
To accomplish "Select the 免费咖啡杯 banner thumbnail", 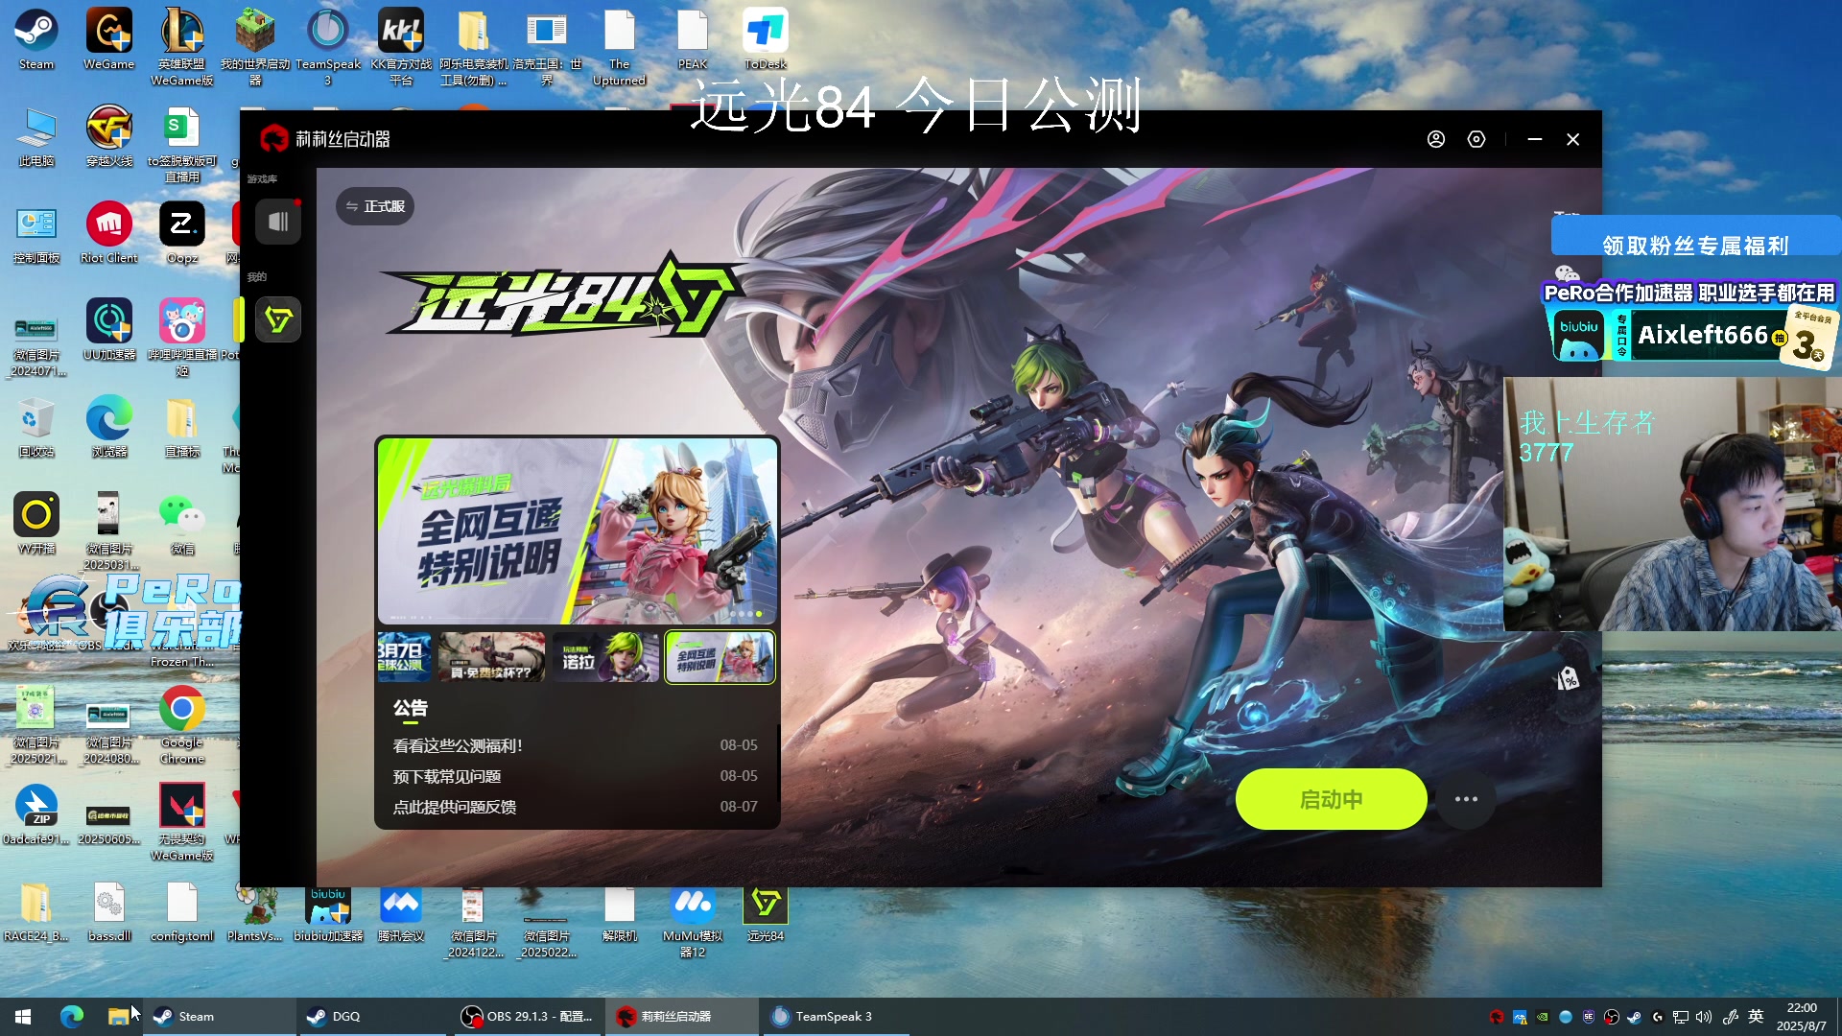I will pos(491,657).
